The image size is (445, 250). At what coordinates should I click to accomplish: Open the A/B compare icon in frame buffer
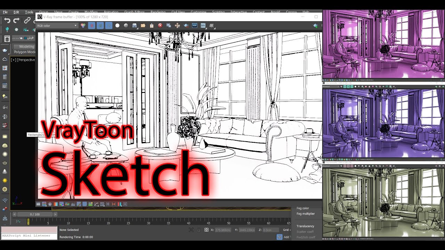195,26
